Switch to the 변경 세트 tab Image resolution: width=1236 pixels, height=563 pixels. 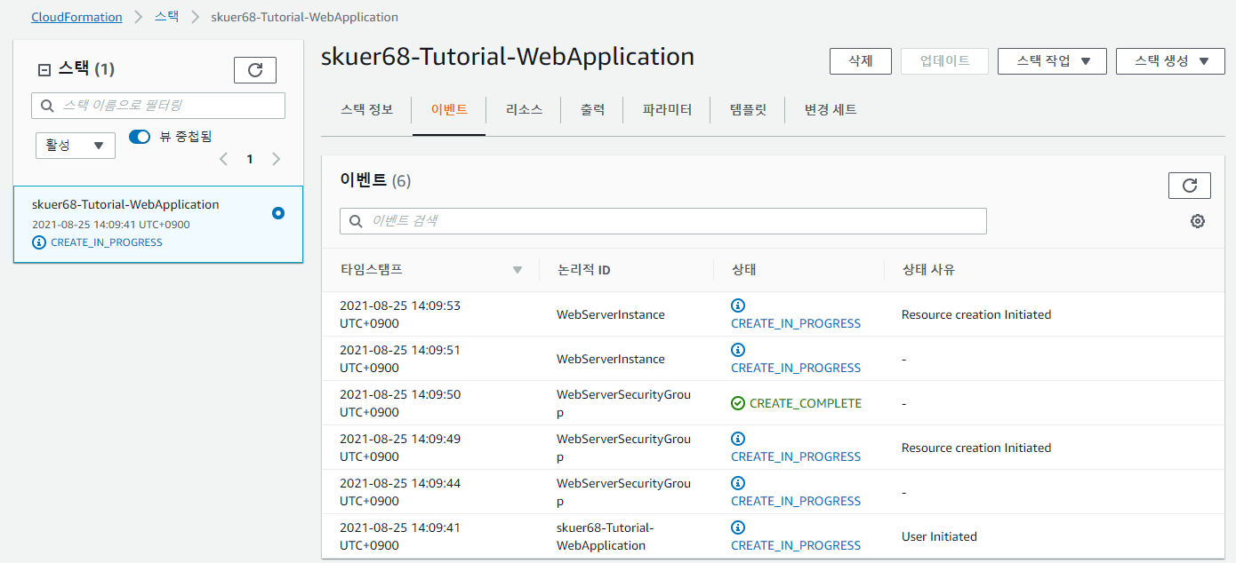831,110
